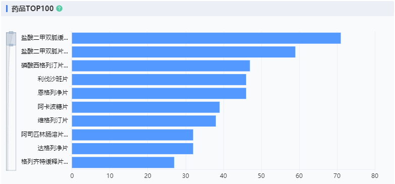Select the 阿司匹林肠溶片 bar
The image size is (395, 184).
click(x=133, y=135)
